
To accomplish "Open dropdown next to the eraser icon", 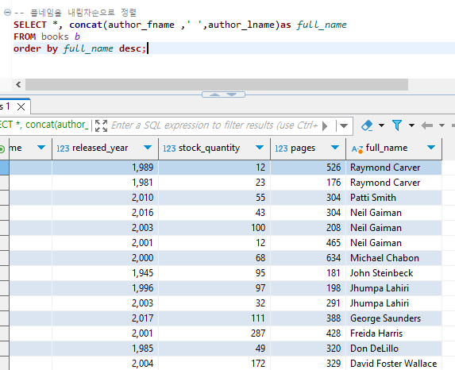I will coord(382,125).
